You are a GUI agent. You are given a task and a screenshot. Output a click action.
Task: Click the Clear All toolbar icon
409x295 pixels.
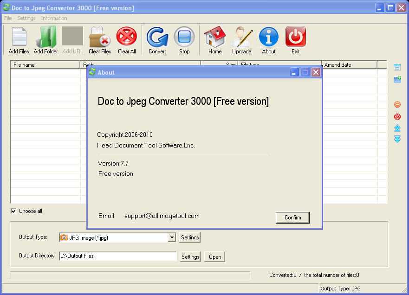click(x=127, y=36)
